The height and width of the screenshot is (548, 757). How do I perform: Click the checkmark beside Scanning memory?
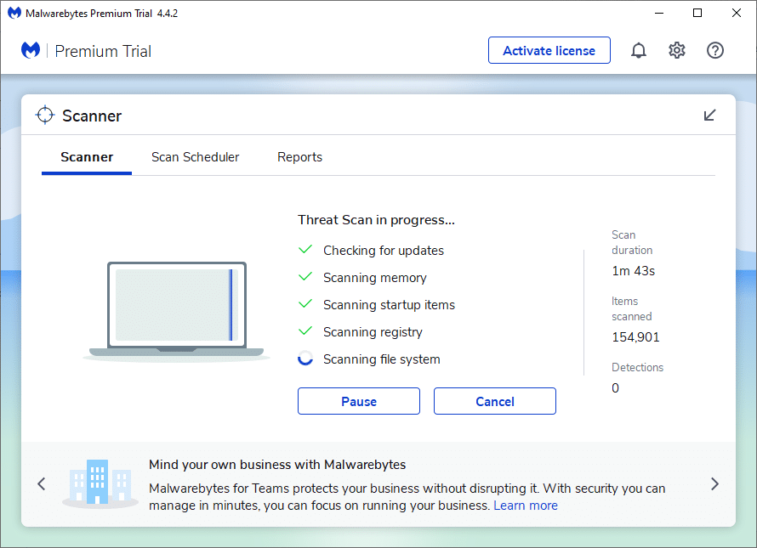tap(305, 276)
